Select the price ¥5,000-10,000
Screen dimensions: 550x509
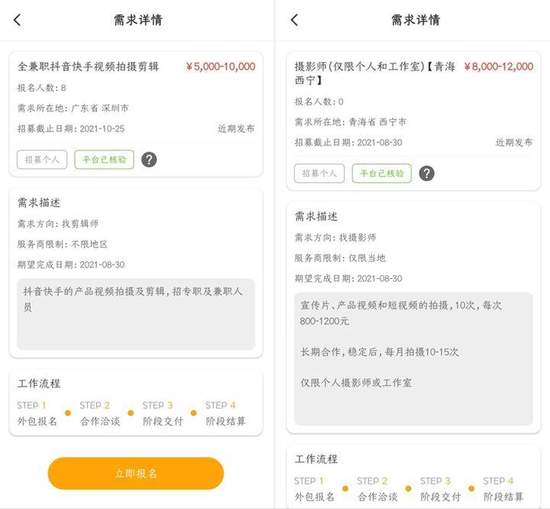point(221,66)
